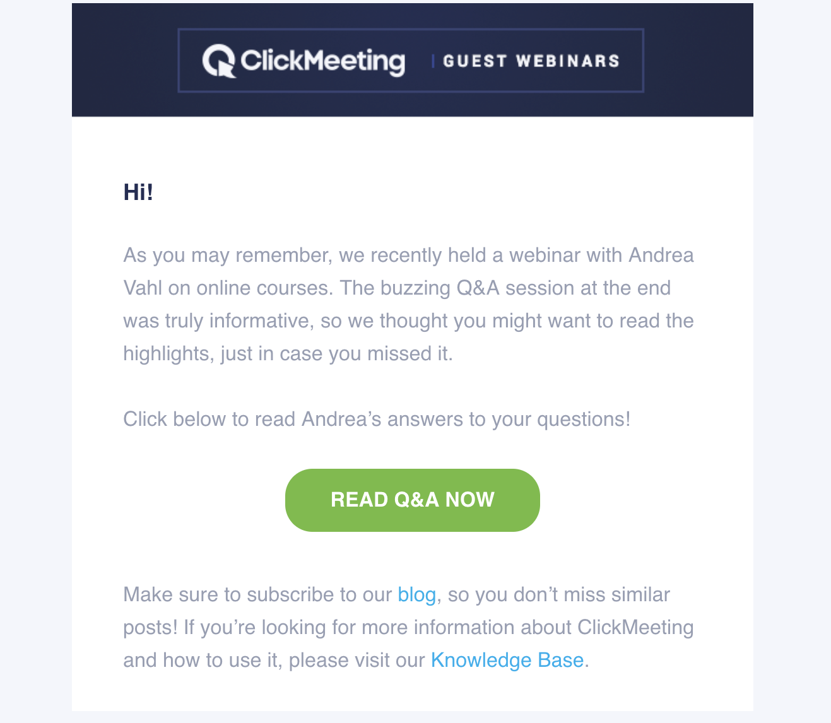Click the ClickMeeting cursor logo icon
The height and width of the screenshot is (723, 831).
[218, 61]
